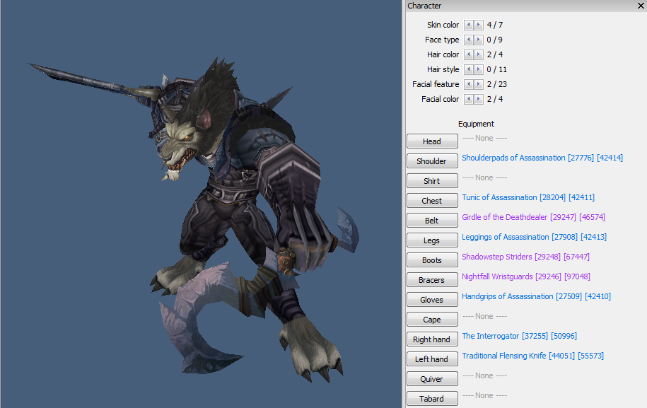Click next arrow for Facial feature

[x=478, y=84]
